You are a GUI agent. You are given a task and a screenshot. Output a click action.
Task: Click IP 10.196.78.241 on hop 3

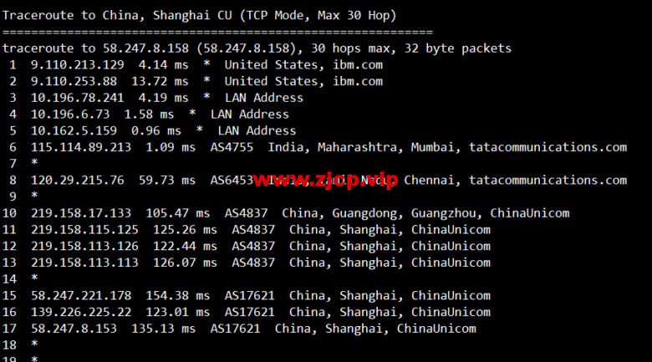coord(78,98)
